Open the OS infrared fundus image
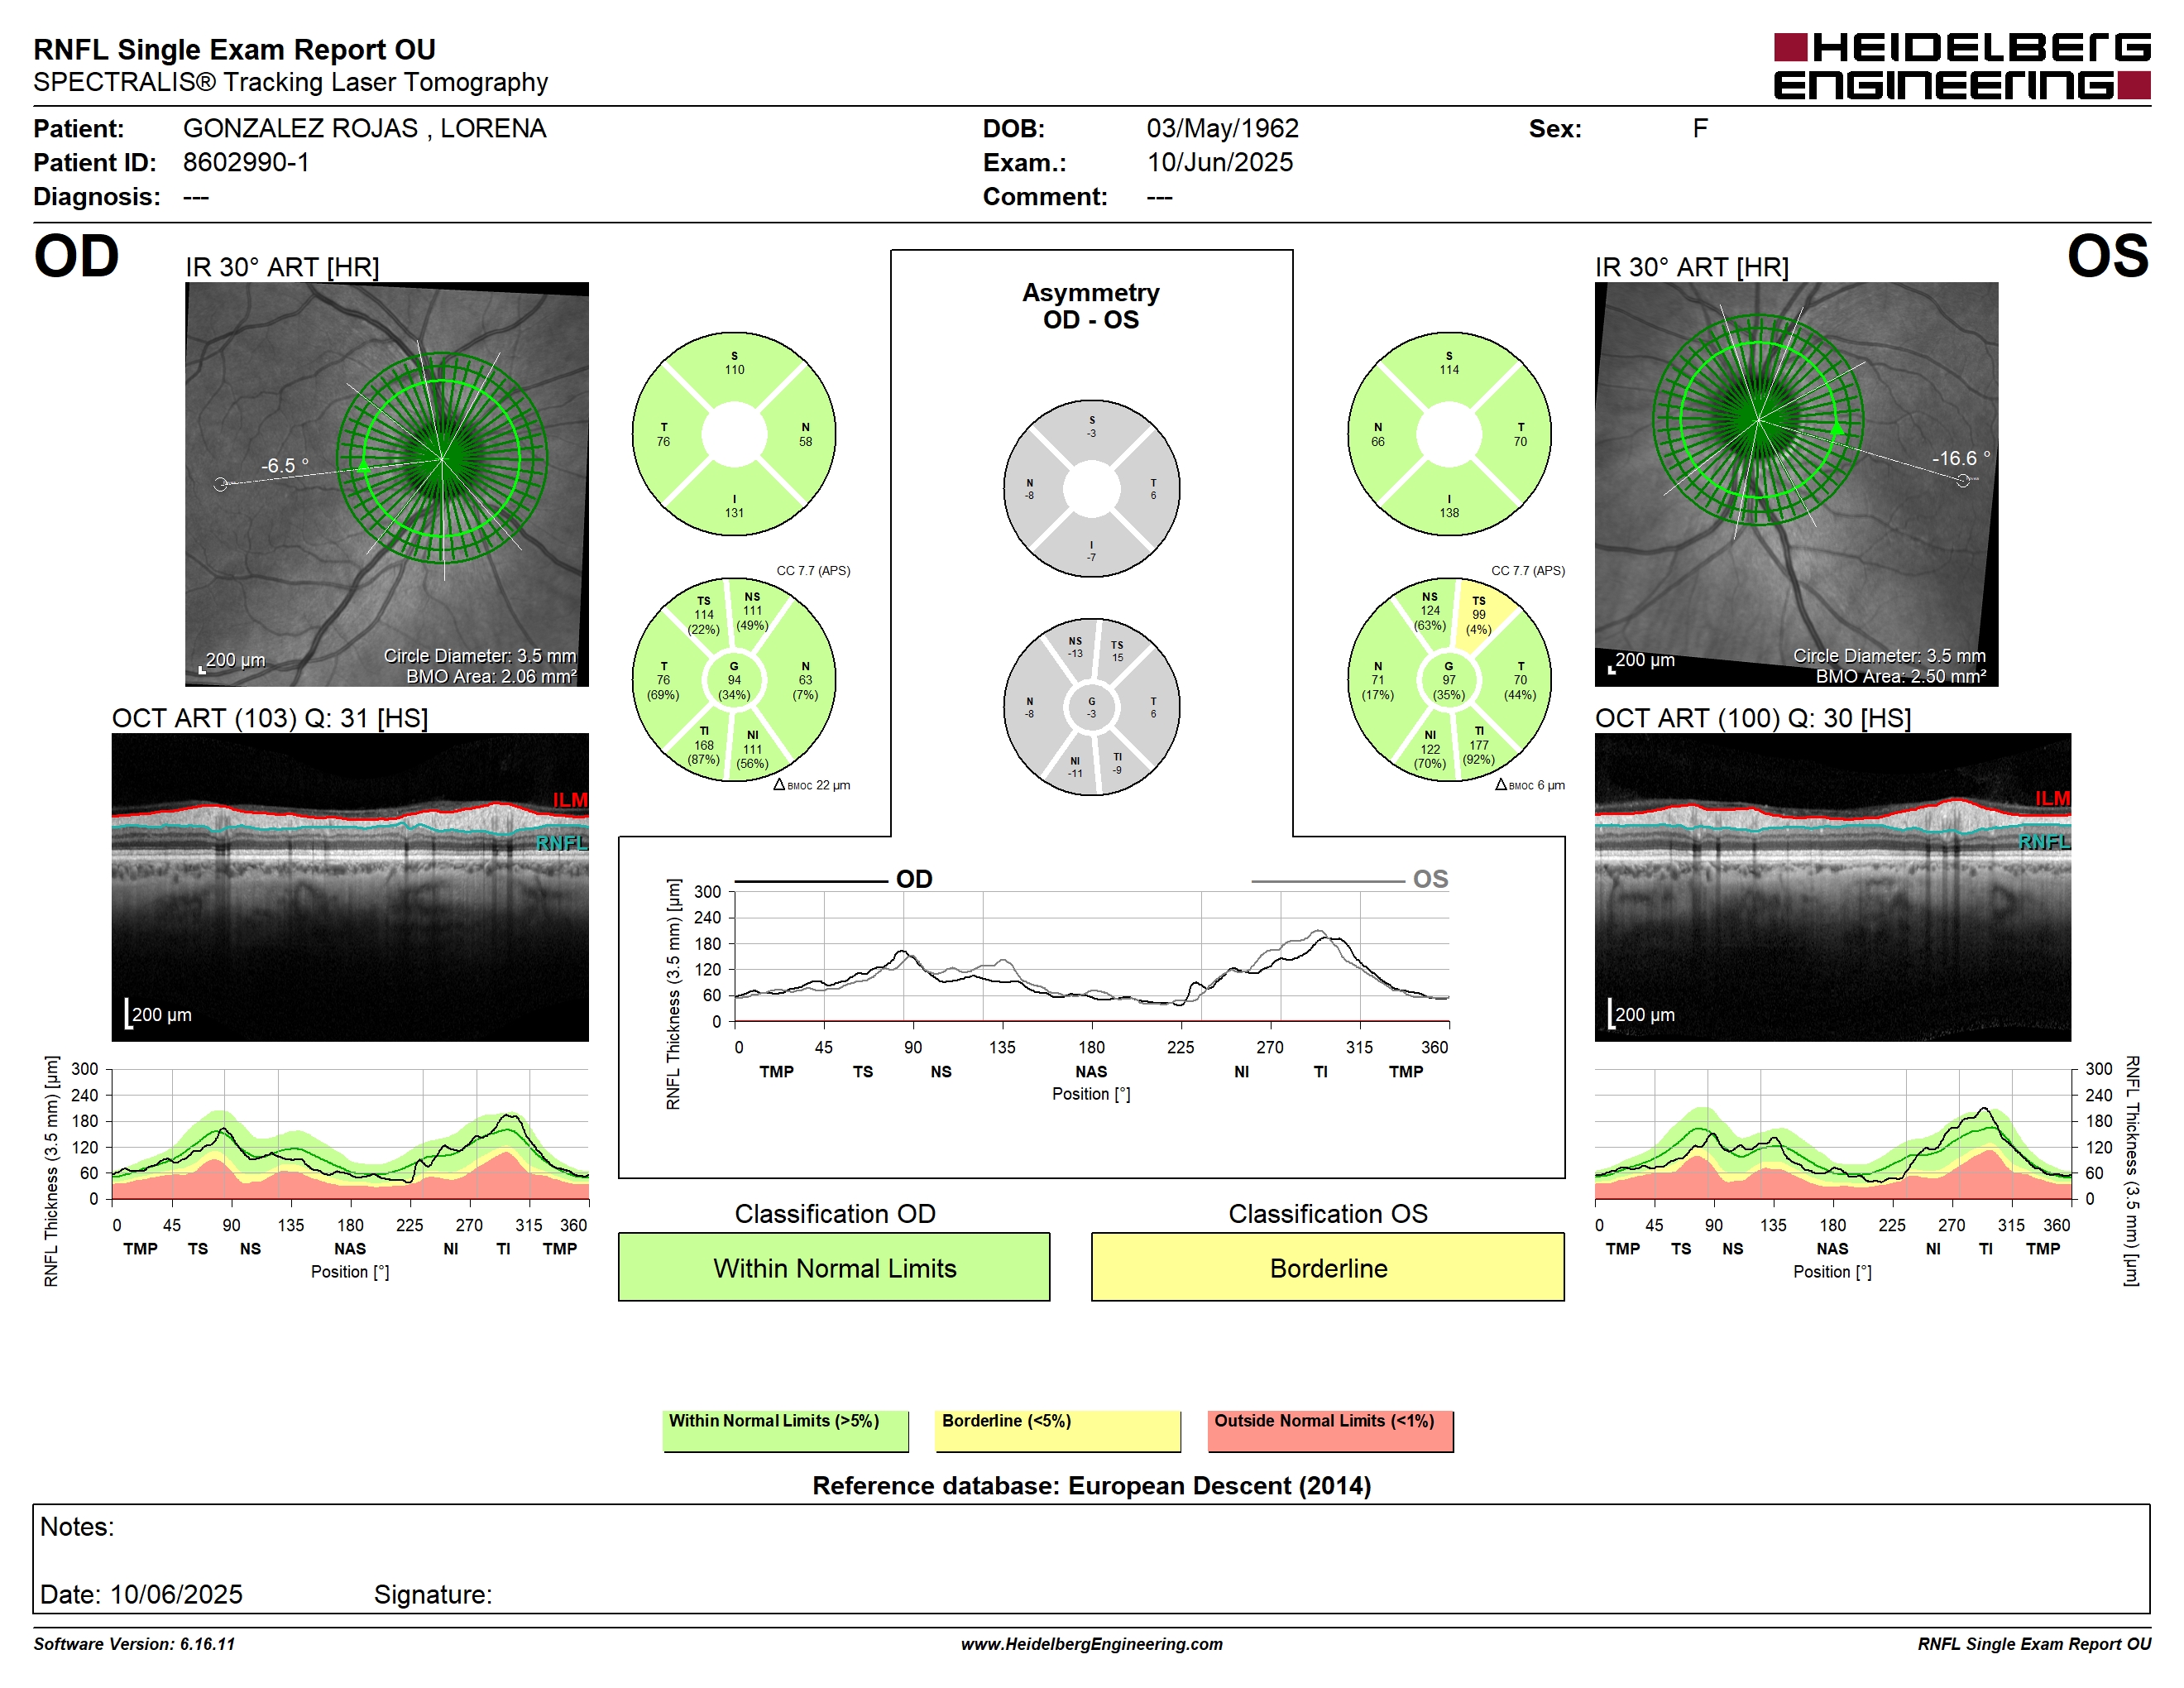Viewport: 2184px width, 1688px height. click(x=1796, y=484)
